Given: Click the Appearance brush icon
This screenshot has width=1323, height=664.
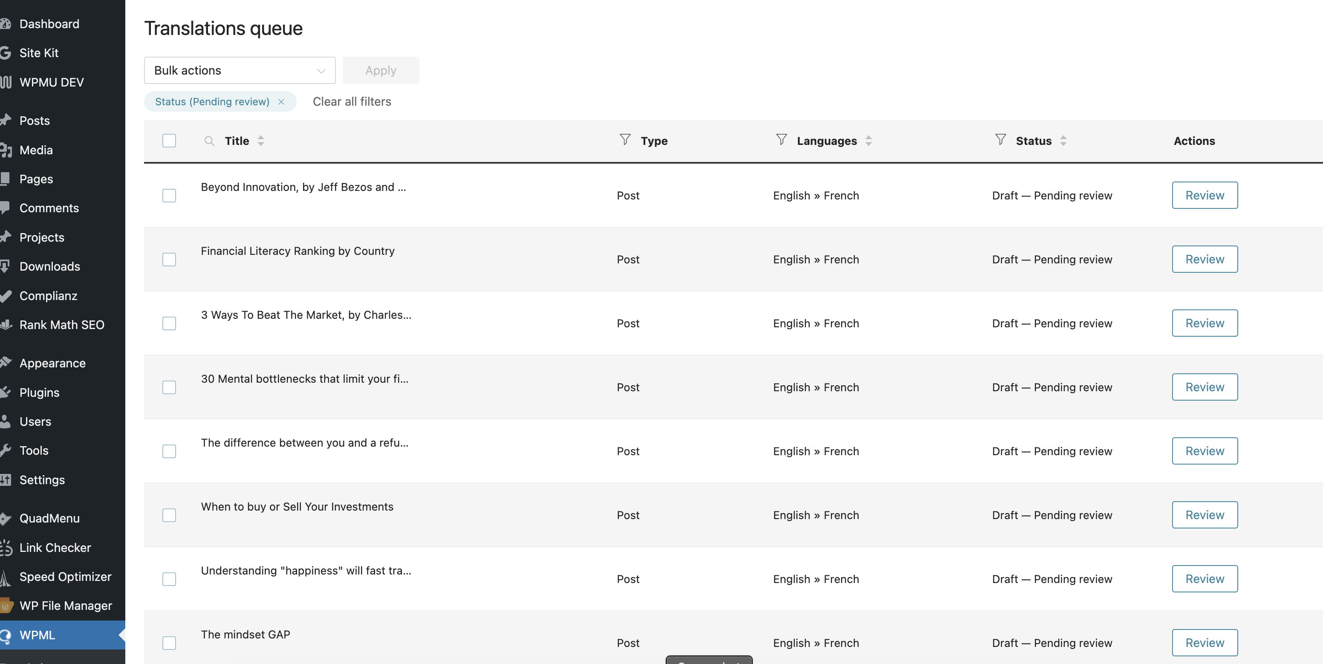Looking at the screenshot, I should (5, 363).
